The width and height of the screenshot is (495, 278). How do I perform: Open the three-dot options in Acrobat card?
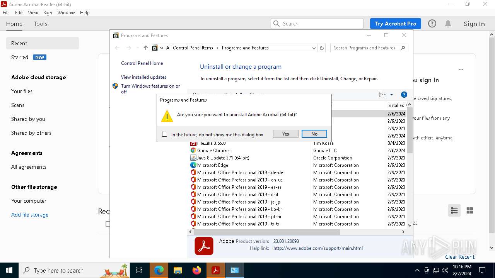461,69
